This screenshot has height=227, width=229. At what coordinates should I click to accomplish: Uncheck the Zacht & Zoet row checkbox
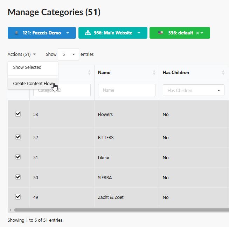[18, 197]
